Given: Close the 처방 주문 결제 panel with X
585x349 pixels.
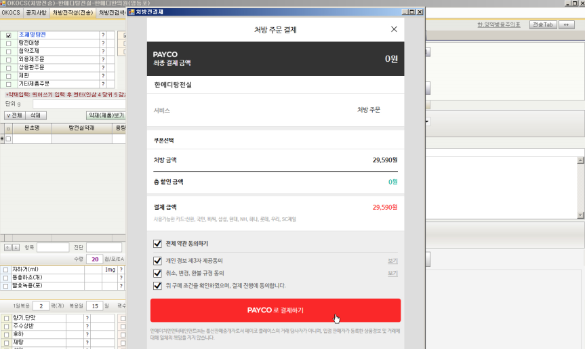Looking at the screenshot, I should (x=394, y=29).
